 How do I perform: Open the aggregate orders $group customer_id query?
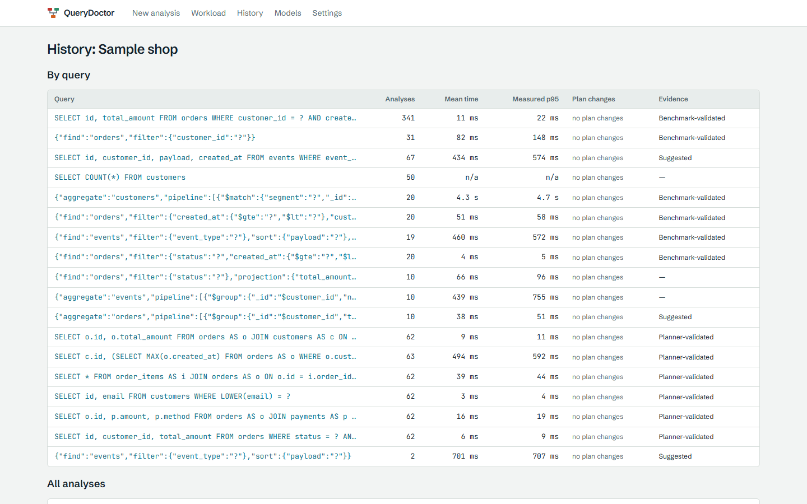[205, 317]
